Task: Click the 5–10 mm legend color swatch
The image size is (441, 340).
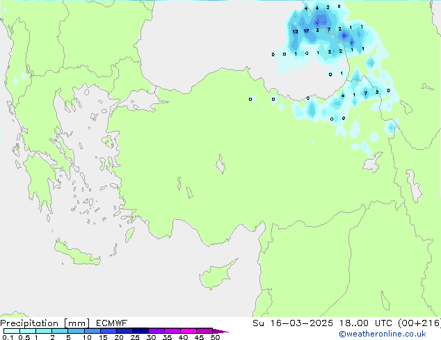Action: (76, 331)
